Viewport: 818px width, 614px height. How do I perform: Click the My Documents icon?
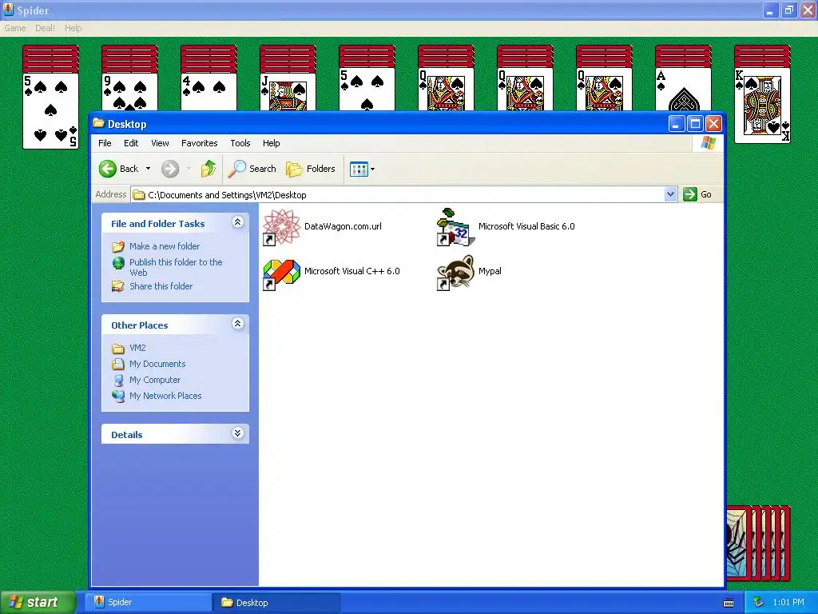click(118, 364)
